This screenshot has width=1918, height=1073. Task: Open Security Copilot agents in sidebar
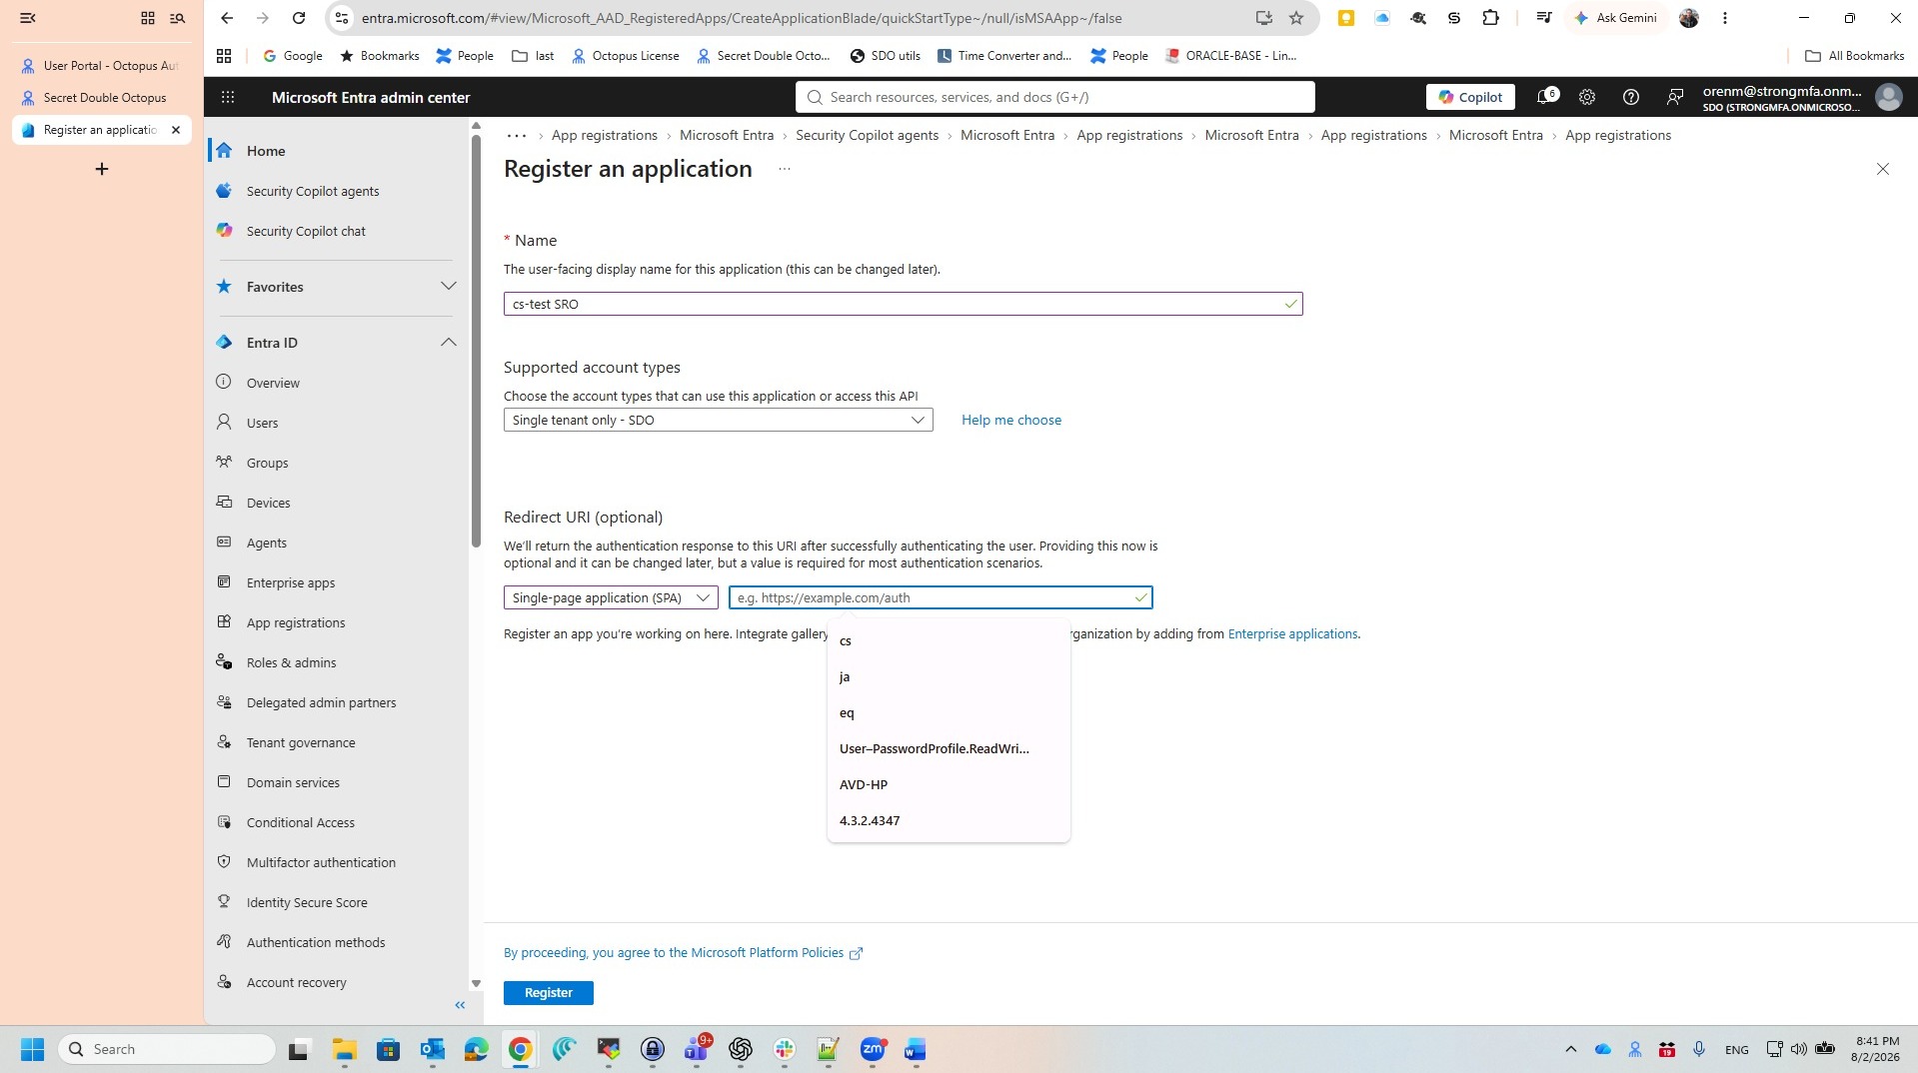(313, 191)
